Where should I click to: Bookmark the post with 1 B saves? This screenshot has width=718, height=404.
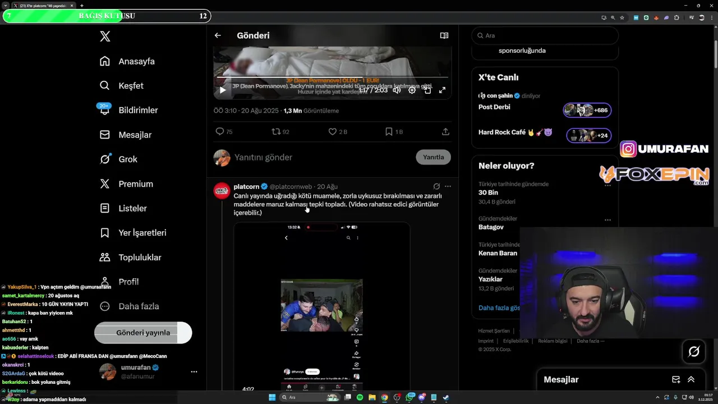[x=394, y=131]
